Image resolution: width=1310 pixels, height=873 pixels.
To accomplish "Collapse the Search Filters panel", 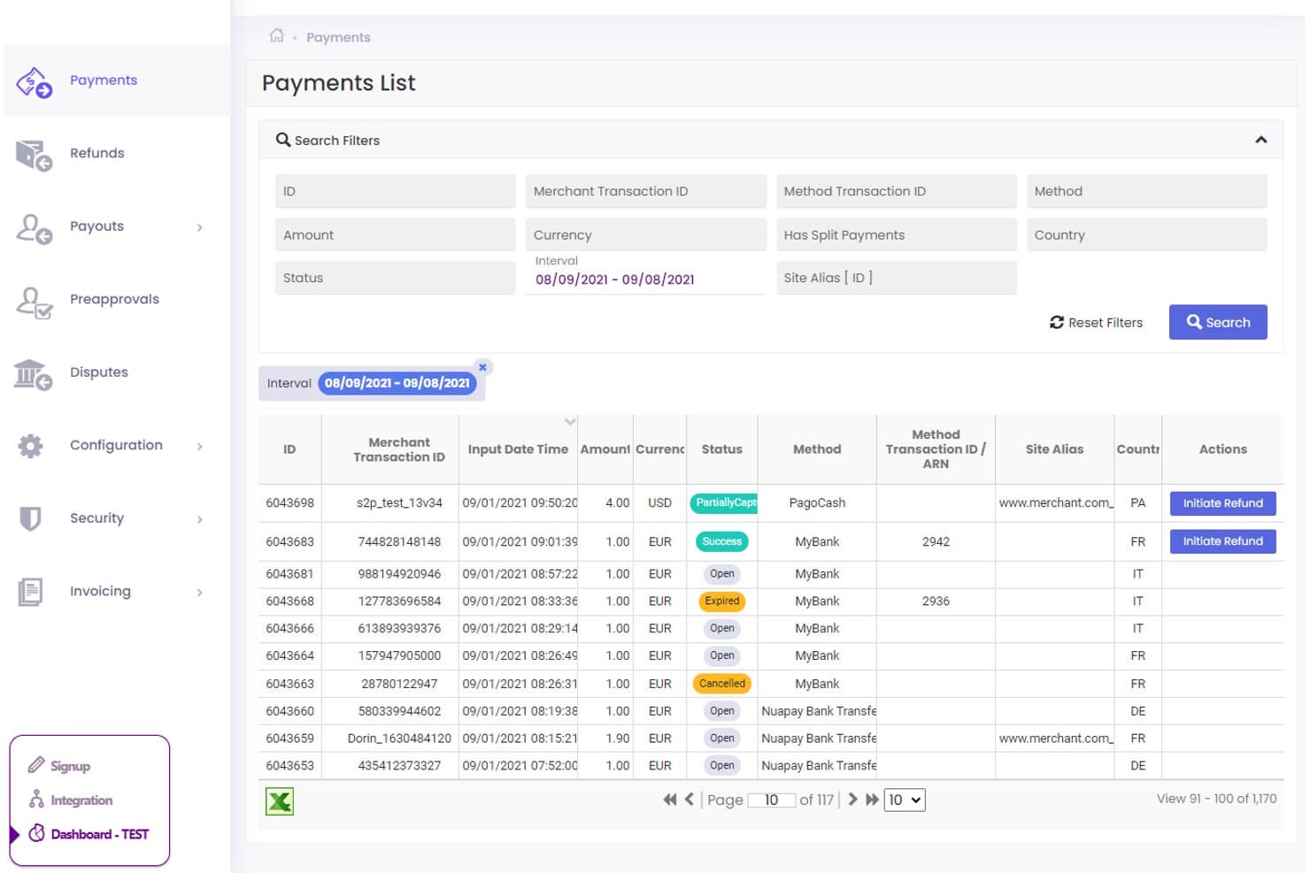I will (1261, 140).
